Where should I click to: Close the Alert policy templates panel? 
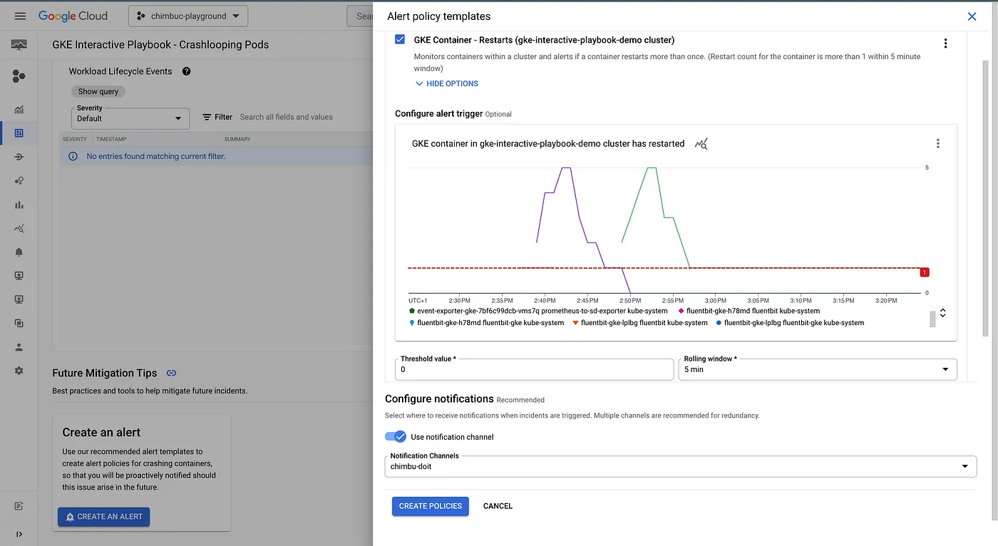coord(972,16)
